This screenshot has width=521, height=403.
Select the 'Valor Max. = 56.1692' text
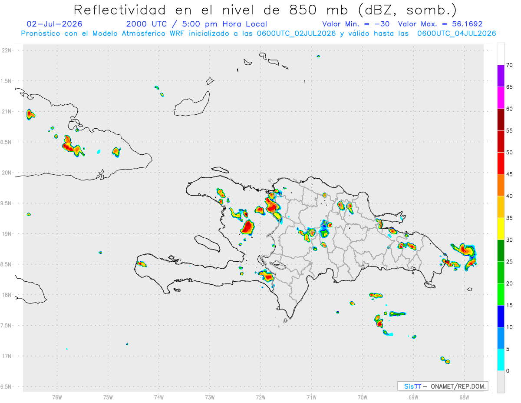point(440,24)
